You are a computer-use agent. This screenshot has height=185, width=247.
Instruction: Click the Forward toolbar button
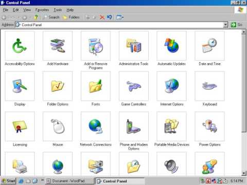click(x=25, y=17)
